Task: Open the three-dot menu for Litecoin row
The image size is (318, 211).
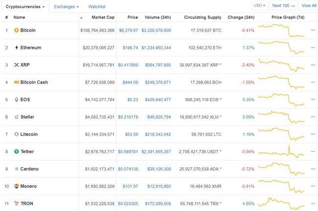Action: click(313, 134)
